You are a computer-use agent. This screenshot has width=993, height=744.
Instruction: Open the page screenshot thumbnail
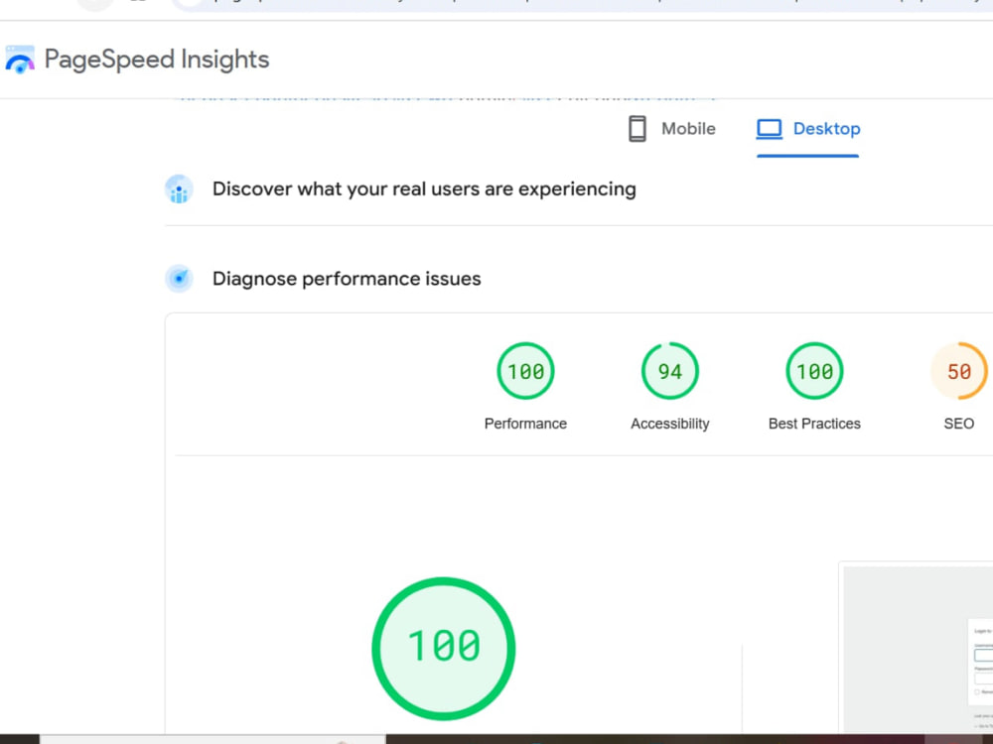(917, 648)
